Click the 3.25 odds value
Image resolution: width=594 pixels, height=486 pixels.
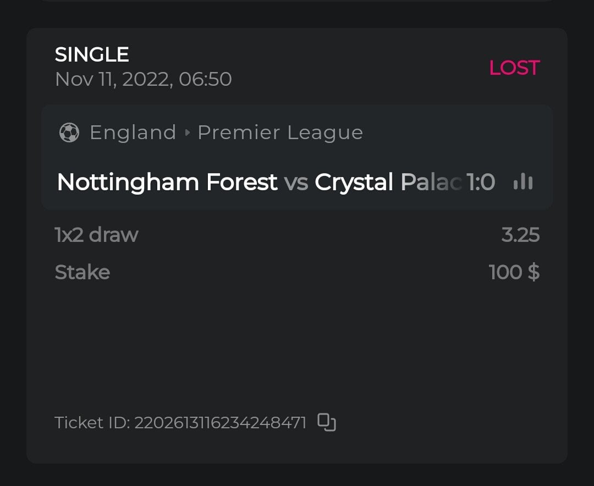[520, 235]
